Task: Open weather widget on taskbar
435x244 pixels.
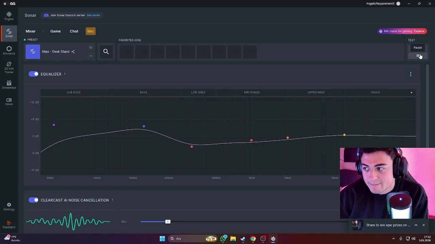Action: click(x=12, y=239)
